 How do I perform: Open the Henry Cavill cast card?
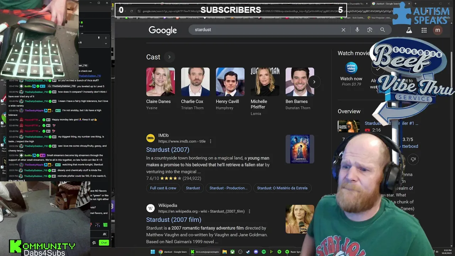pyautogui.click(x=230, y=89)
